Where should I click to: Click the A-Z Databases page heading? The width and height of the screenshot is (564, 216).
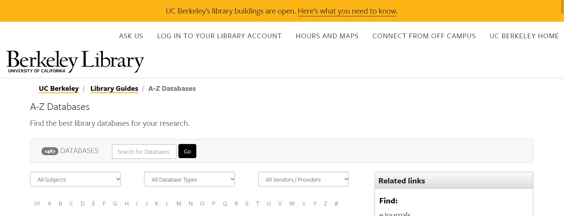[60, 107]
